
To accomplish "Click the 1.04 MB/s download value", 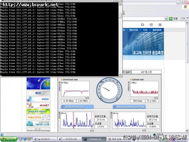I will [x=83, y=101].
